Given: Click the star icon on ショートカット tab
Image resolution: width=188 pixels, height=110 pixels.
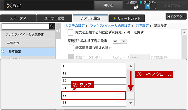Looking at the screenshot, I should (115, 18).
